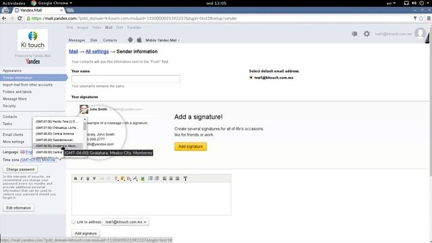Apply strikethrough in signature editor
Image resolution: width=432 pixels, height=243 pixels.
pyautogui.click(x=94, y=178)
